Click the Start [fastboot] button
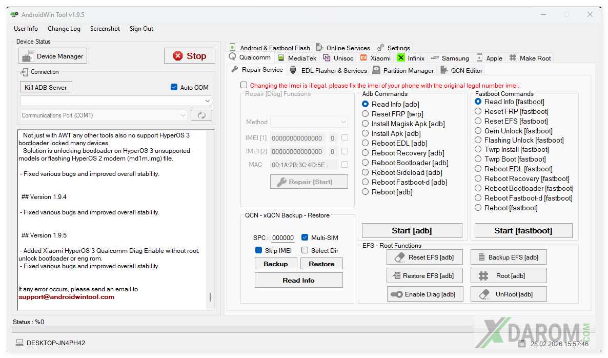Image resolution: width=608 pixels, height=358 pixels. click(x=523, y=231)
